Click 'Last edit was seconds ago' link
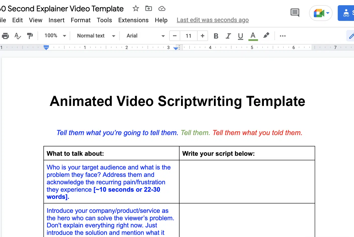The width and height of the screenshot is (354, 237). point(213,20)
